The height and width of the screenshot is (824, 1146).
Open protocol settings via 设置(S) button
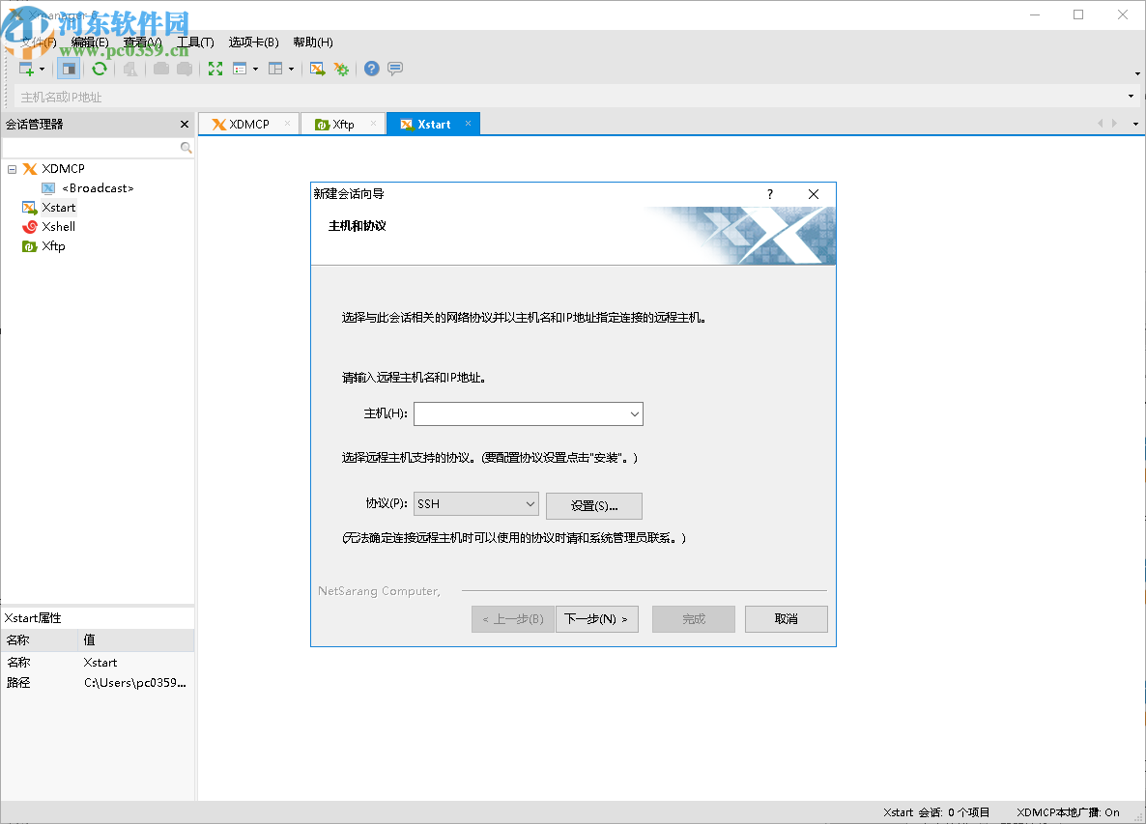[x=593, y=505]
